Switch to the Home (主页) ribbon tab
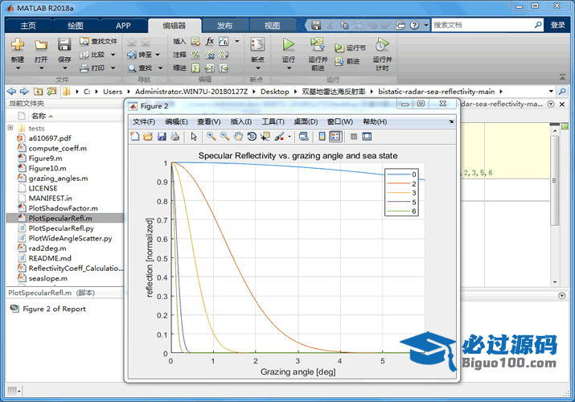The width and height of the screenshot is (575, 402). (x=28, y=26)
